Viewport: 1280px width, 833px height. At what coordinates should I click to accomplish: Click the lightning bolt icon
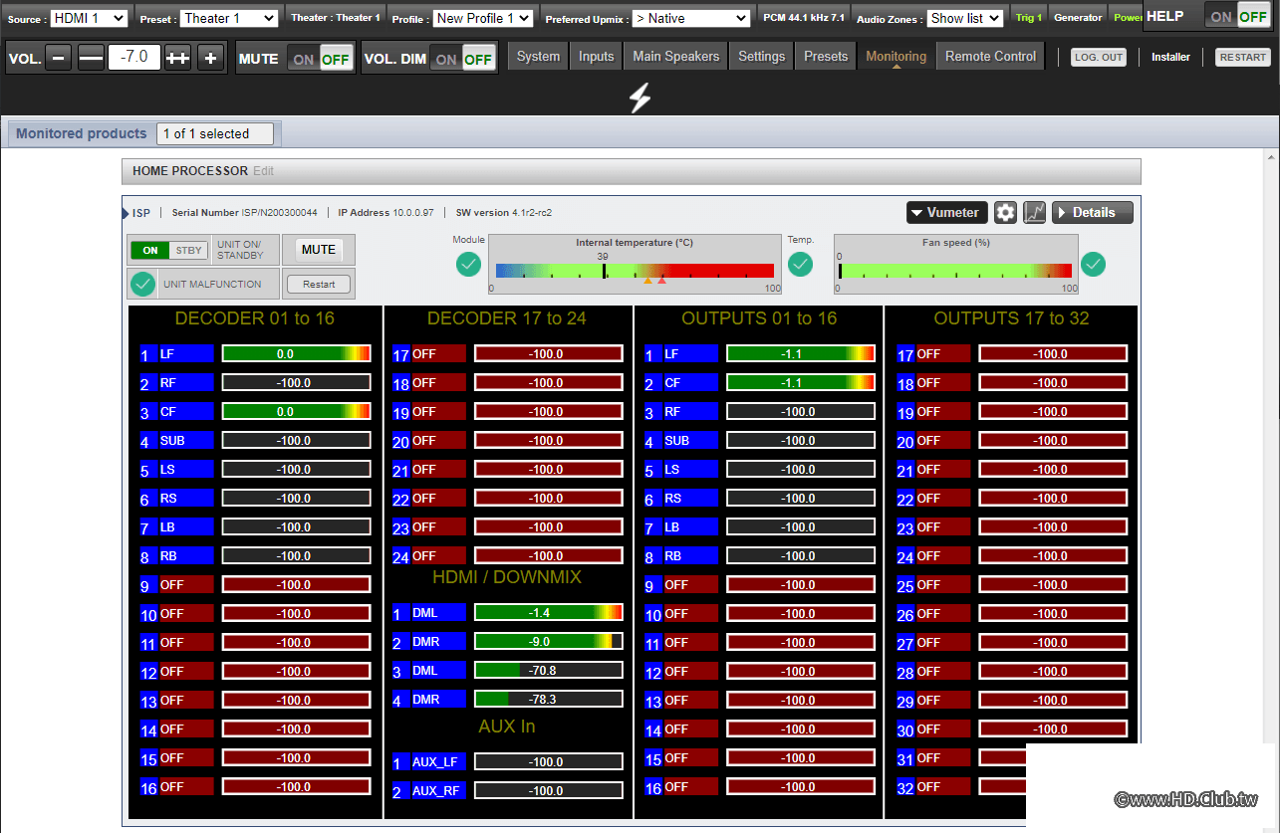[x=640, y=98]
